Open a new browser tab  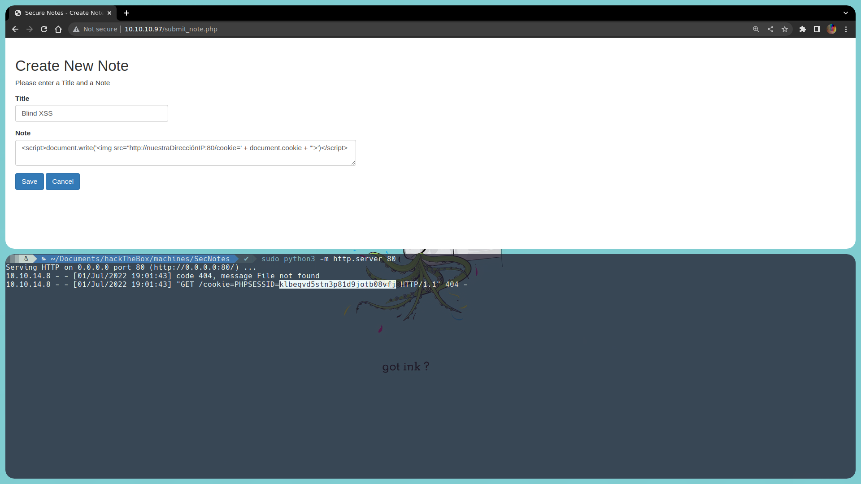pos(126,13)
